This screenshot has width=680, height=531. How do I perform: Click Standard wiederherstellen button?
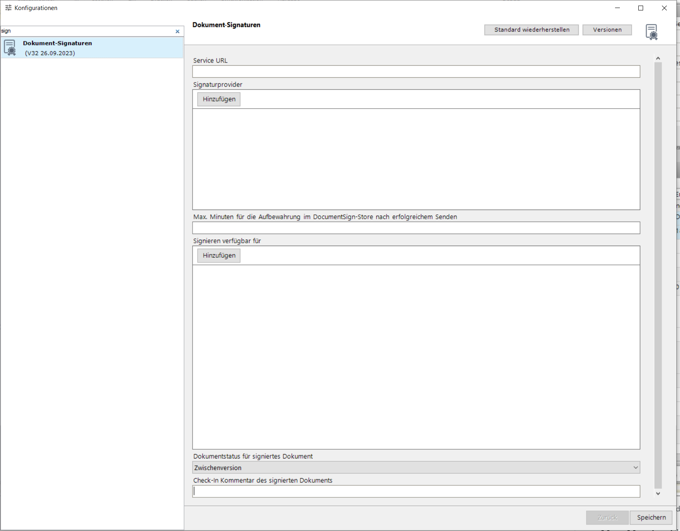531,30
